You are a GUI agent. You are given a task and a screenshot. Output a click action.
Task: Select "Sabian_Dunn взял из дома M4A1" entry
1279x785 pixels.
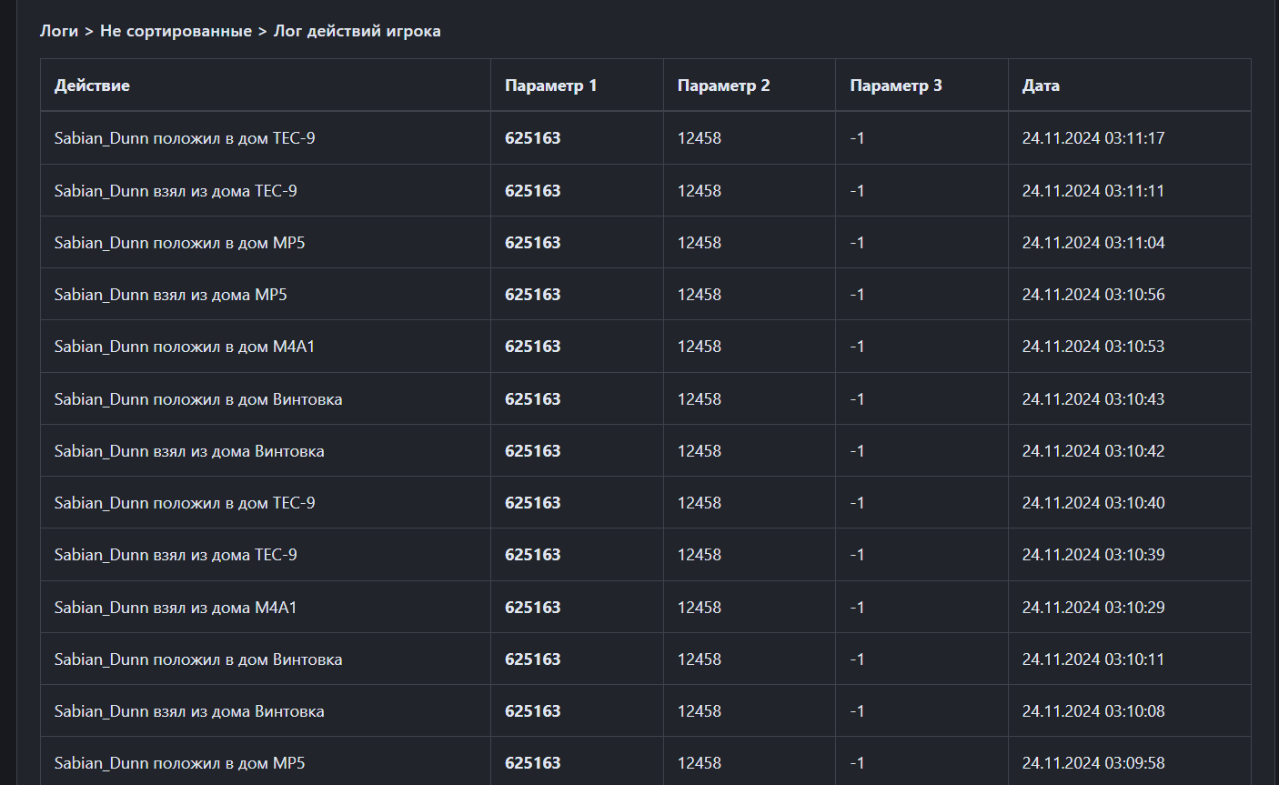(x=176, y=608)
